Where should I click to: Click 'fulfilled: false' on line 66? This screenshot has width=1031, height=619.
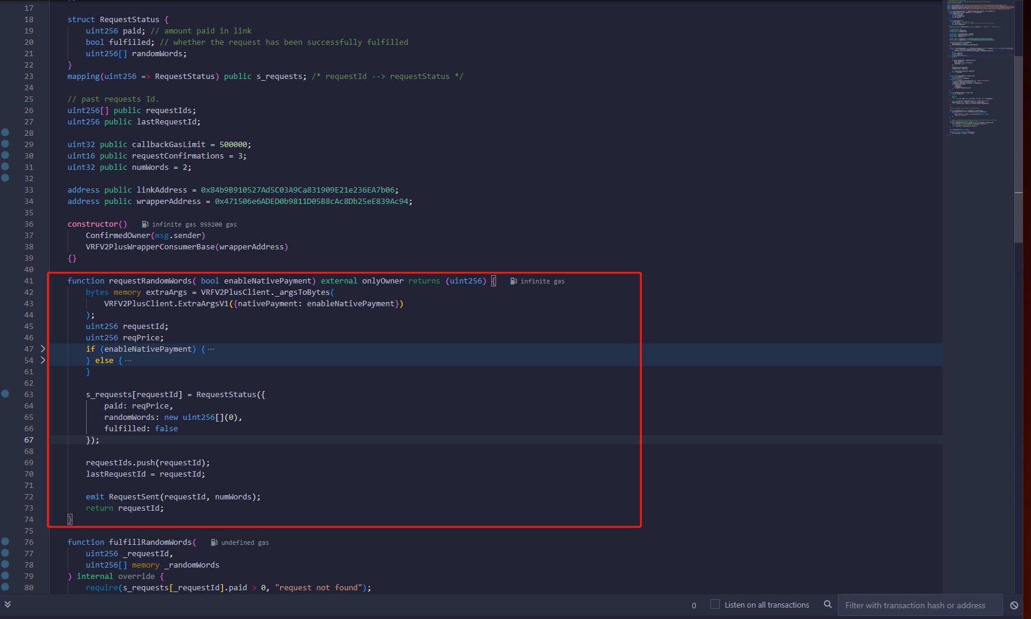(141, 429)
